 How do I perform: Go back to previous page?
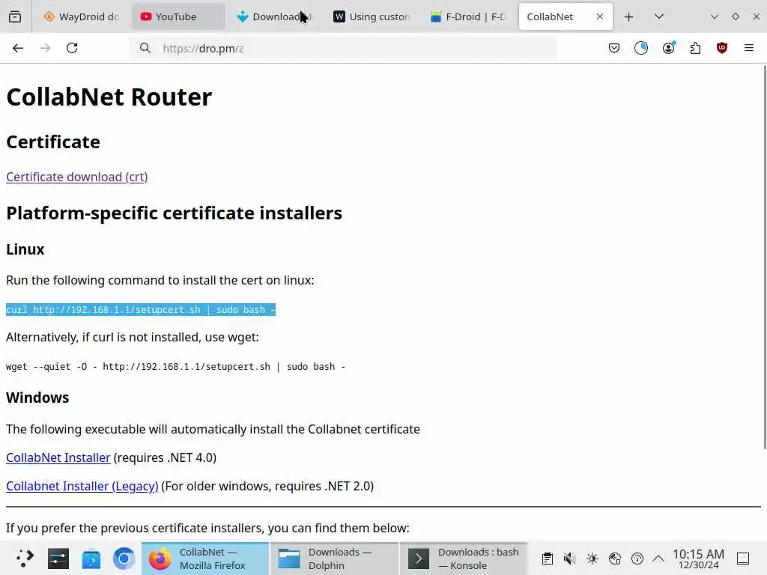pos(18,48)
